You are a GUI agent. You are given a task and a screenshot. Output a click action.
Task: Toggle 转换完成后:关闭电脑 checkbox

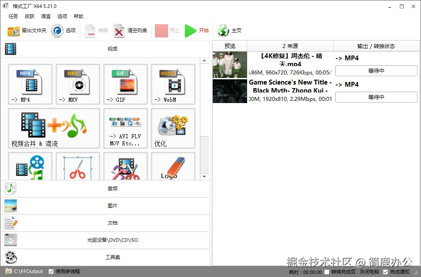327,272
